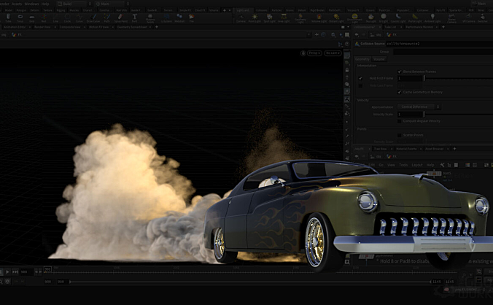Add new pane tab after Geometry Spreadsheet
This screenshot has width=493, height=305.
click(157, 27)
